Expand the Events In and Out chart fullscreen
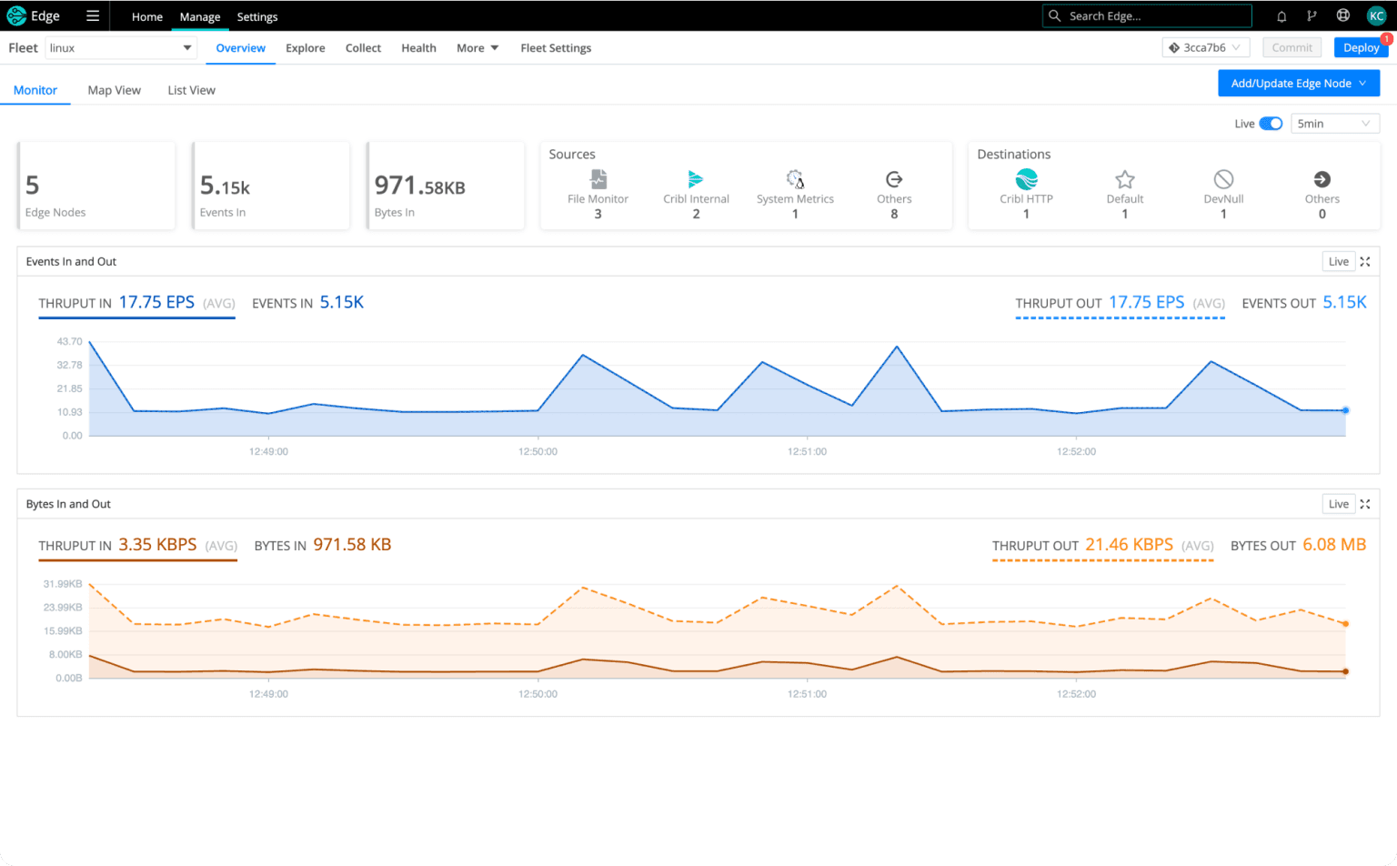1397x866 pixels. tap(1365, 262)
